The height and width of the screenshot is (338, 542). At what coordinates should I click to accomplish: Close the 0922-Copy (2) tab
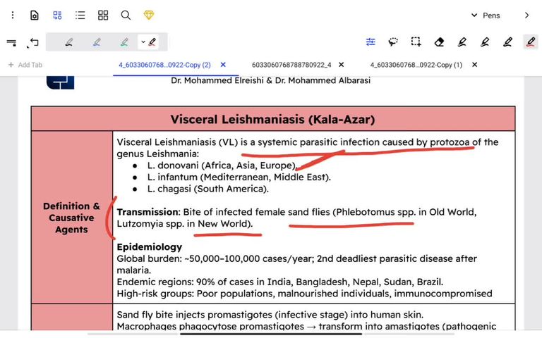[x=223, y=65]
